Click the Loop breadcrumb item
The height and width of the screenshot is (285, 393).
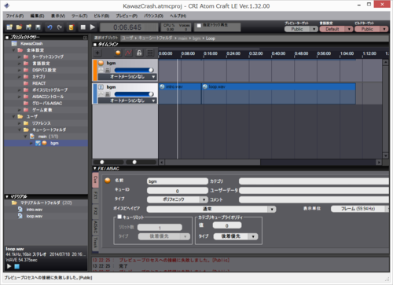[211, 38]
